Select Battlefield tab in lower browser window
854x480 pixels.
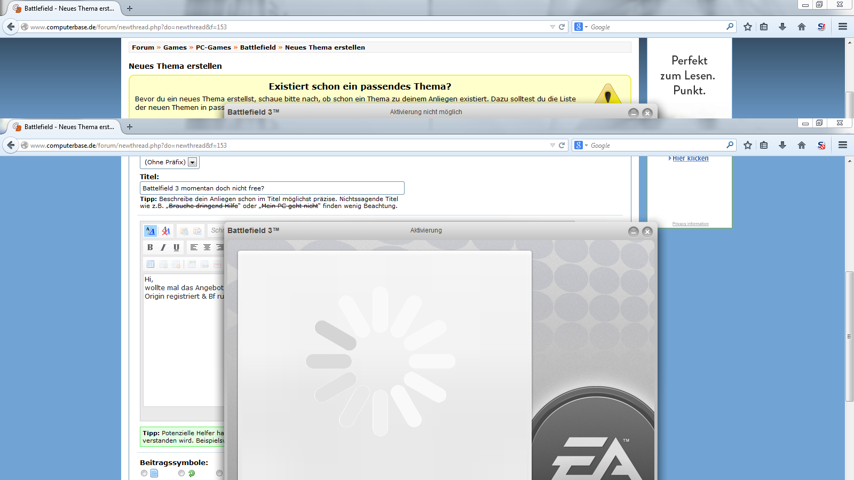pos(64,127)
